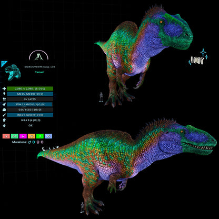Click the 0% imprint value
Screen dimensions: 219x219
tap(31, 125)
